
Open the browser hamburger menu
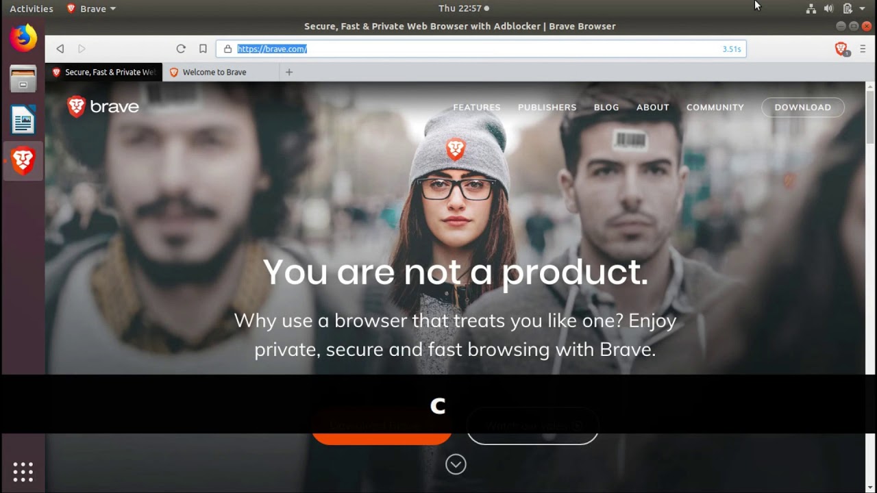point(863,49)
